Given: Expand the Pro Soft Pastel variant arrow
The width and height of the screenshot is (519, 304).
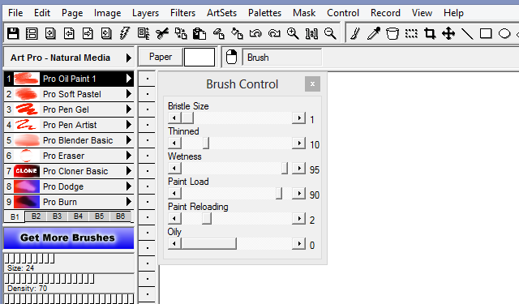Looking at the screenshot, I should [129, 94].
